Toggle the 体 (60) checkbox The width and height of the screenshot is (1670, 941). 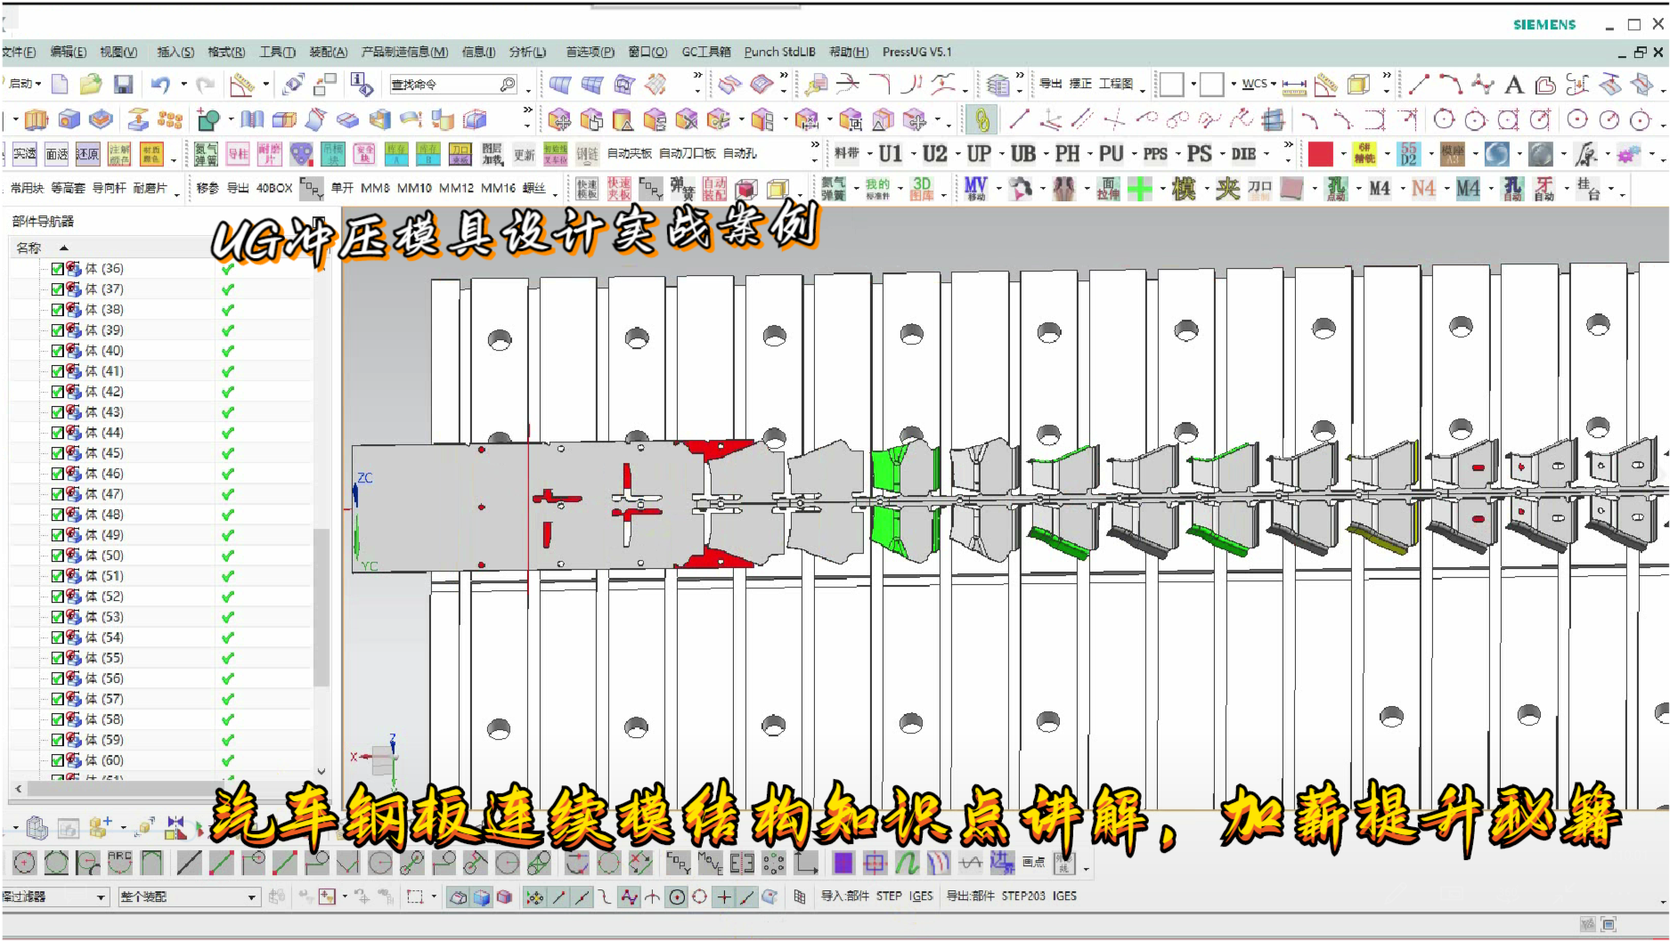(57, 760)
